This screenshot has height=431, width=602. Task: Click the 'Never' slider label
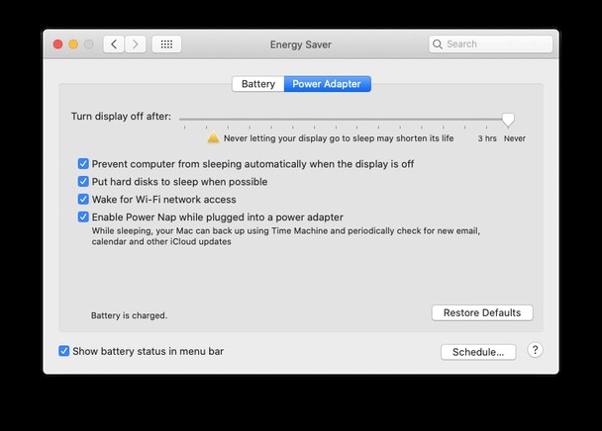pos(515,138)
